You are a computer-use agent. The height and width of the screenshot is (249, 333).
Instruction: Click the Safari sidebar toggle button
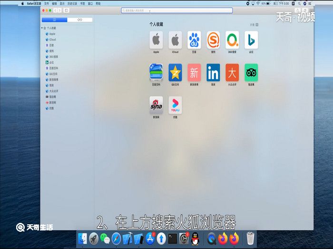(x=66, y=10)
